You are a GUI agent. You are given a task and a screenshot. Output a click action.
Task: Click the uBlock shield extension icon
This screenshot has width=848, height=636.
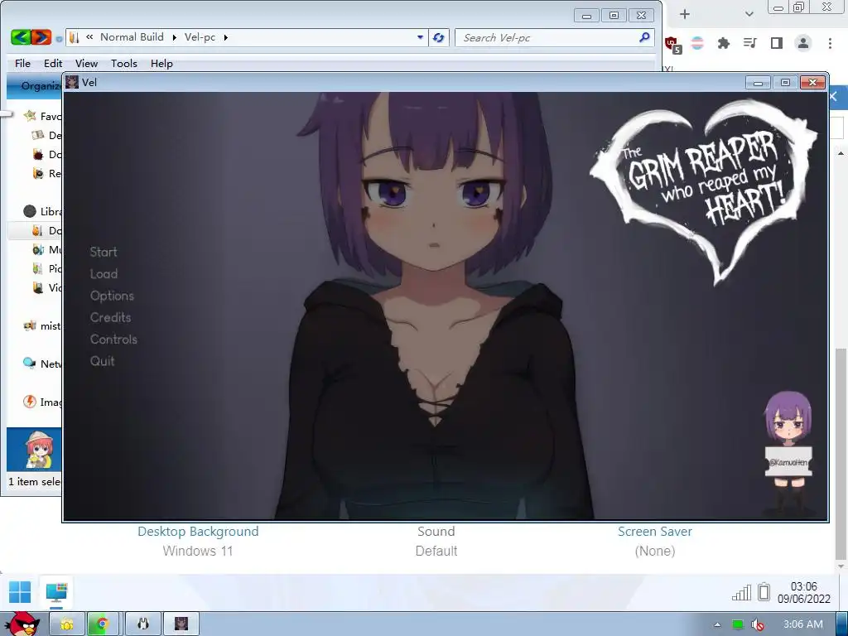pyautogui.click(x=672, y=45)
